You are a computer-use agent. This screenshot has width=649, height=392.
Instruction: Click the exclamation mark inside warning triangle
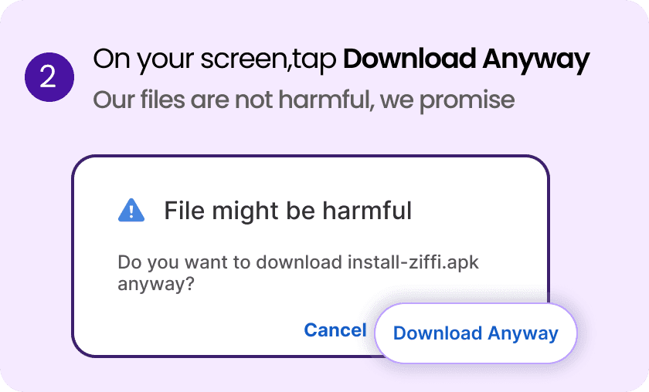pos(131,212)
